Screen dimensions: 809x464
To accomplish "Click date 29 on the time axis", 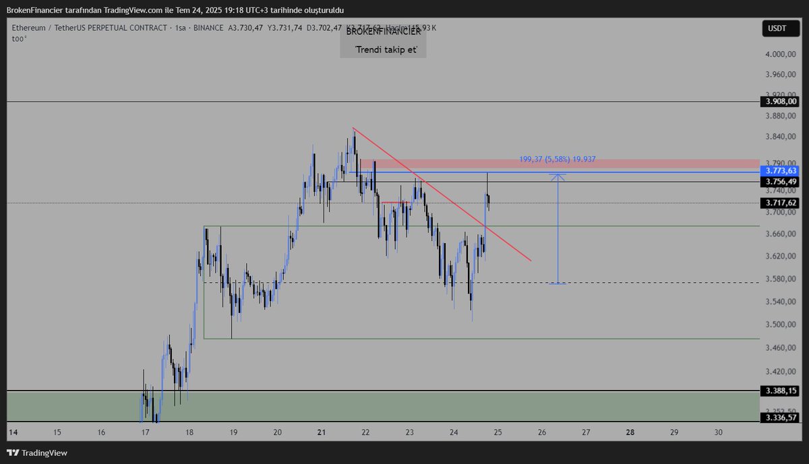I will (674, 432).
